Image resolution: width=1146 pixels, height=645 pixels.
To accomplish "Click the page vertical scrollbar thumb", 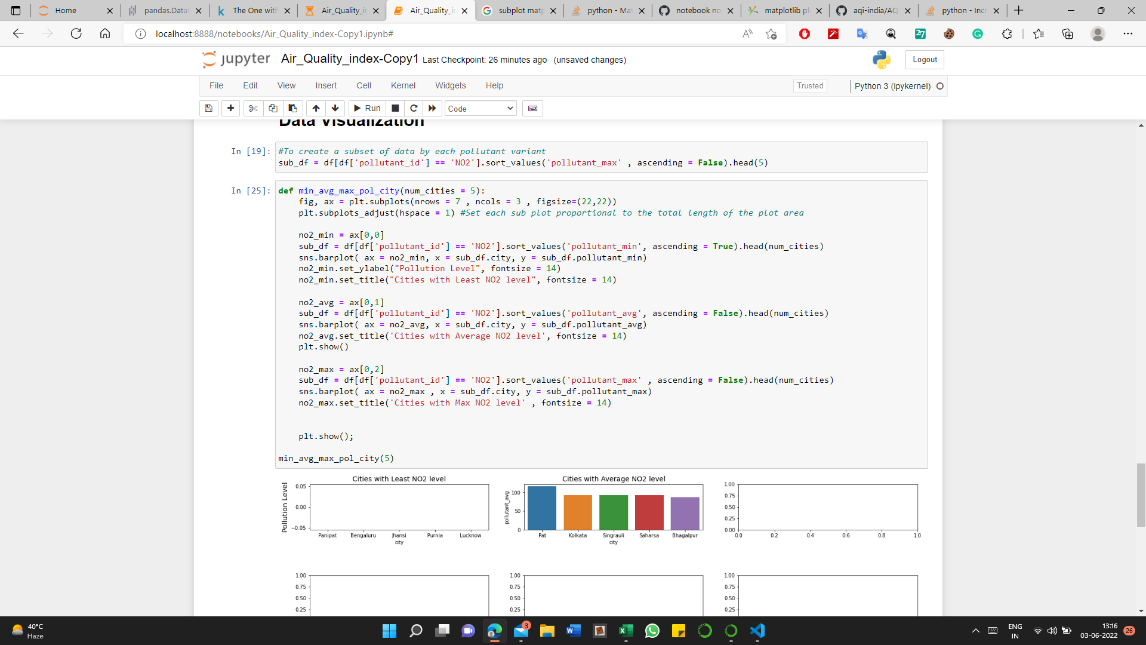I will (1141, 494).
